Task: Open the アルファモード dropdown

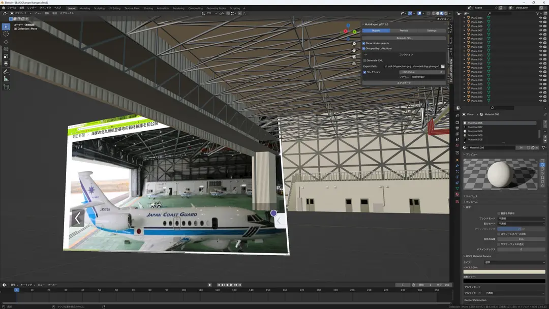Action: coord(514,293)
